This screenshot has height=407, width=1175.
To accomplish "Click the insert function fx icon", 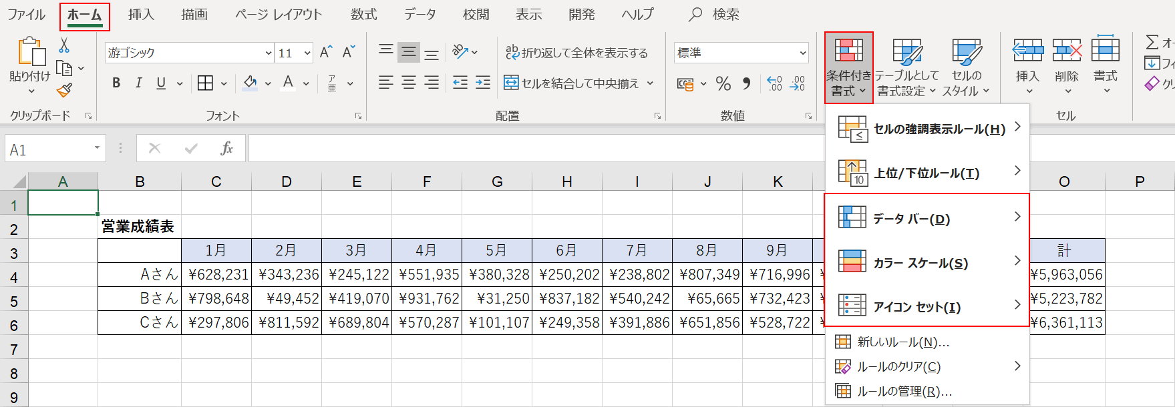I will coord(226,148).
